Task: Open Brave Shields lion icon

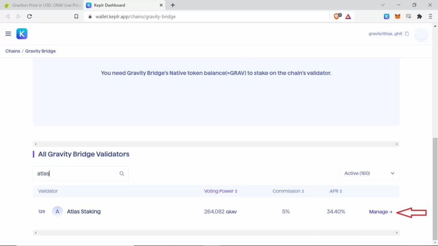Action: pos(337,17)
